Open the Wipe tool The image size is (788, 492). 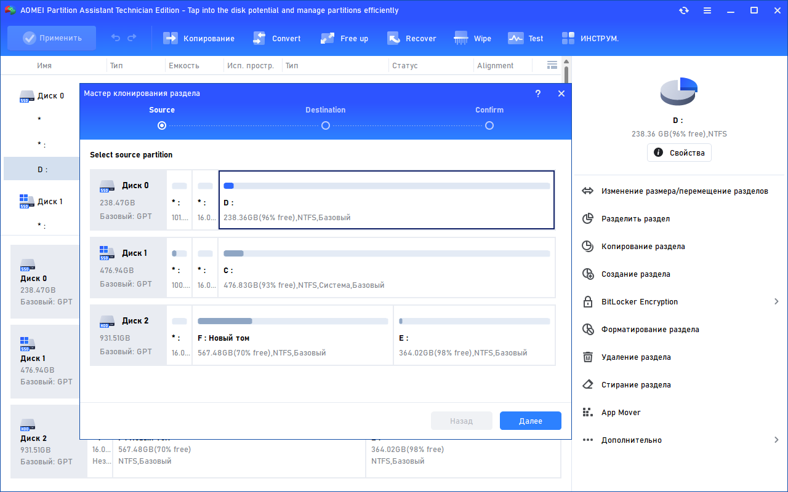(472, 38)
